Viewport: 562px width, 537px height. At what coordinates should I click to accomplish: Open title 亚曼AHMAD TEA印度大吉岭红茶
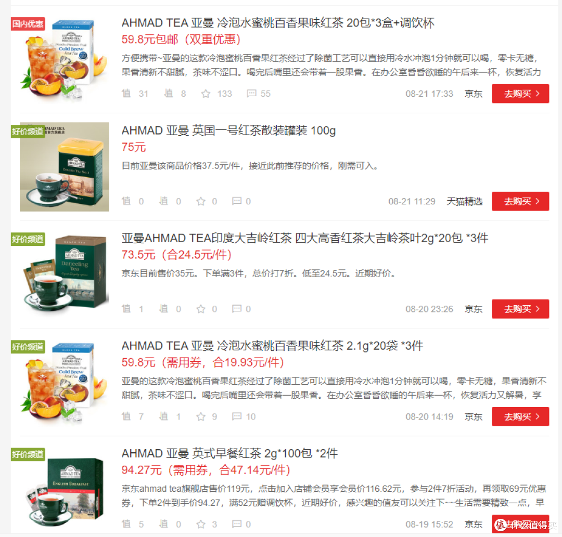coord(304,238)
